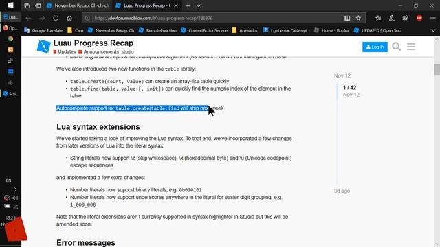
Task: Open the UPDATED Open Source bookmark
Action: pos(377,30)
